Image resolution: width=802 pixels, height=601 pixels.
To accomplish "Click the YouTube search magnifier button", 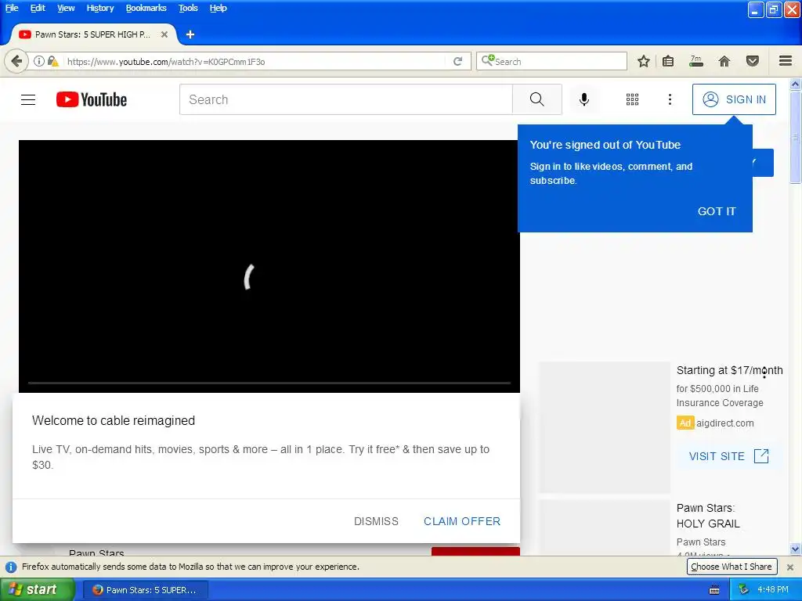I will pos(536,99).
